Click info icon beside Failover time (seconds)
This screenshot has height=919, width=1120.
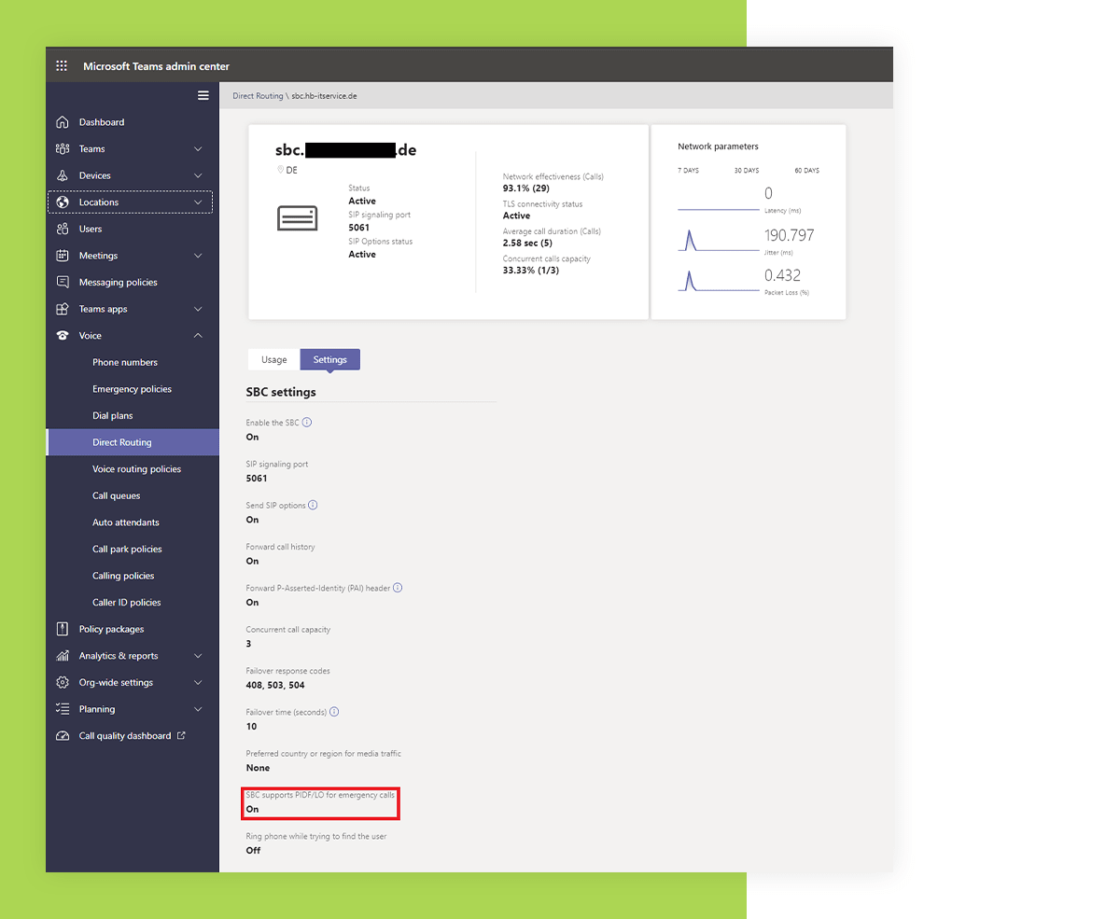[334, 712]
